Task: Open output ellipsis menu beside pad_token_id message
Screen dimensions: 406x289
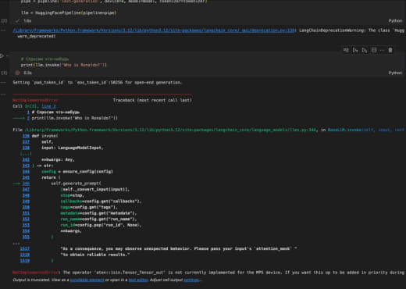Action: [x=3, y=83]
